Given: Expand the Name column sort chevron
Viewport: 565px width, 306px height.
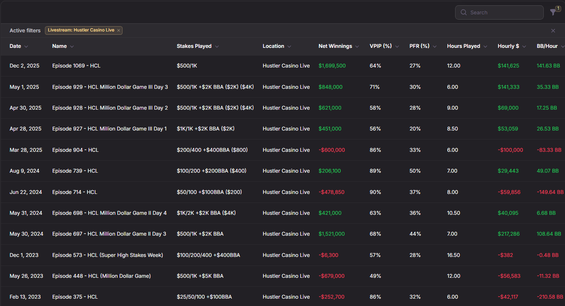Looking at the screenshot, I should [x=72, y=47].
